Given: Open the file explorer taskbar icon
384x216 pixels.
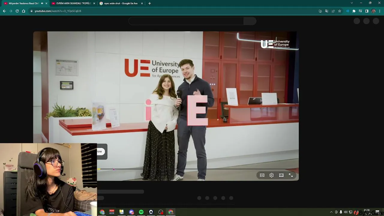Looking at the screenshot, I should click(x=121, y=212).
